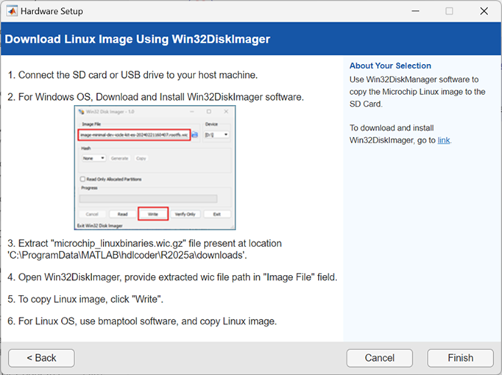Close the Hardware Setup window
This screenshot has height=375, width=502.
point(484,11)
